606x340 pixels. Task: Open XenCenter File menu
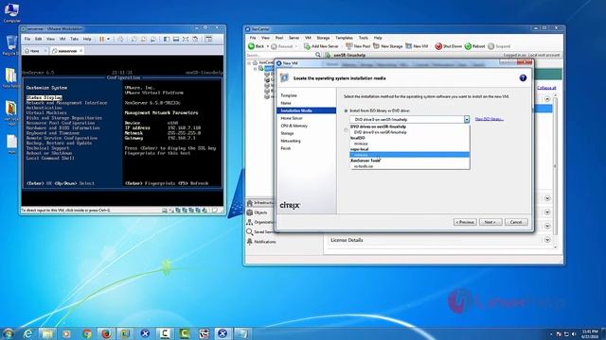click(253, 38)
